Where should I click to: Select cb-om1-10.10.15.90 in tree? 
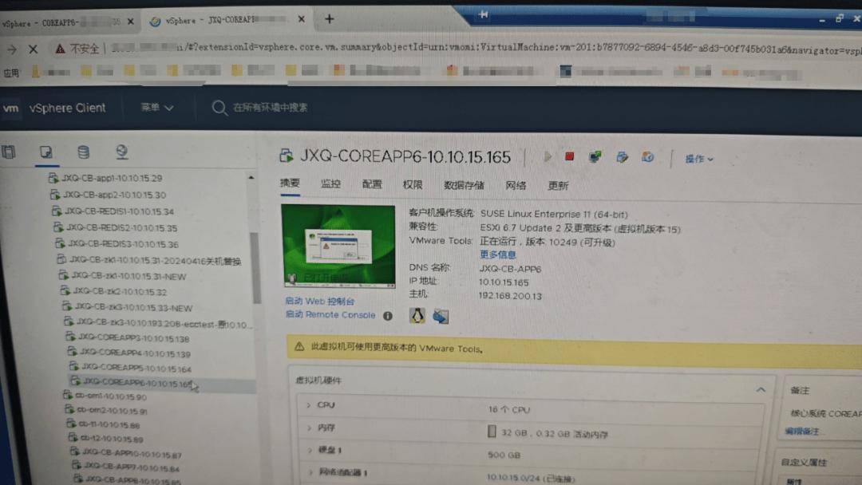click(x=111, y=396)
